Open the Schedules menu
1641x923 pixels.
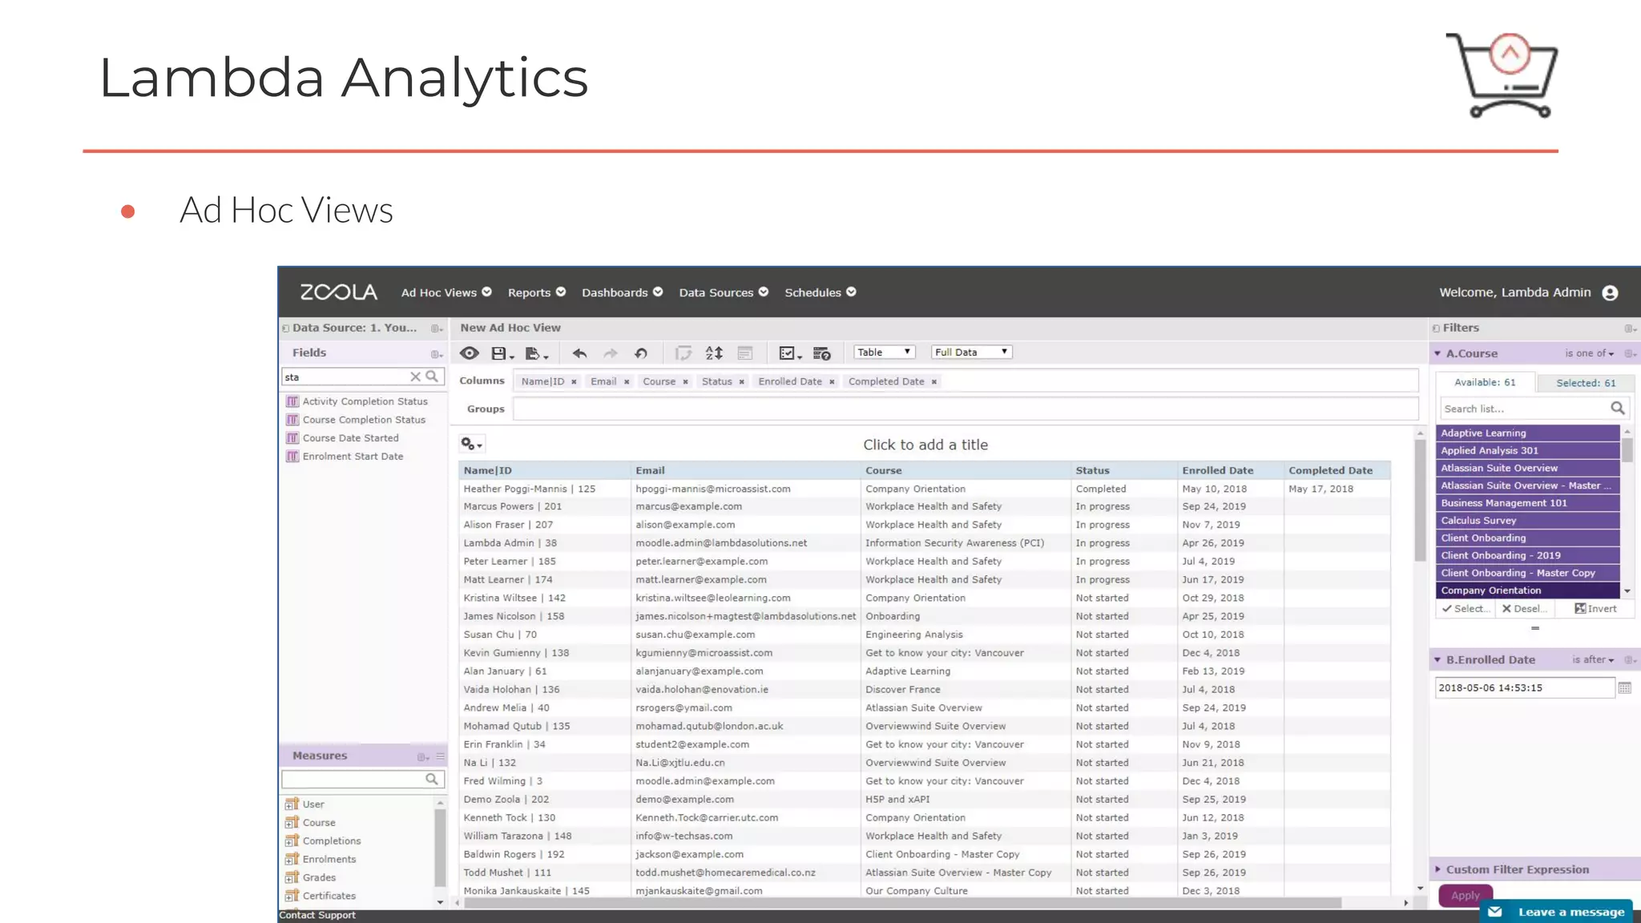tap(820, 292)
